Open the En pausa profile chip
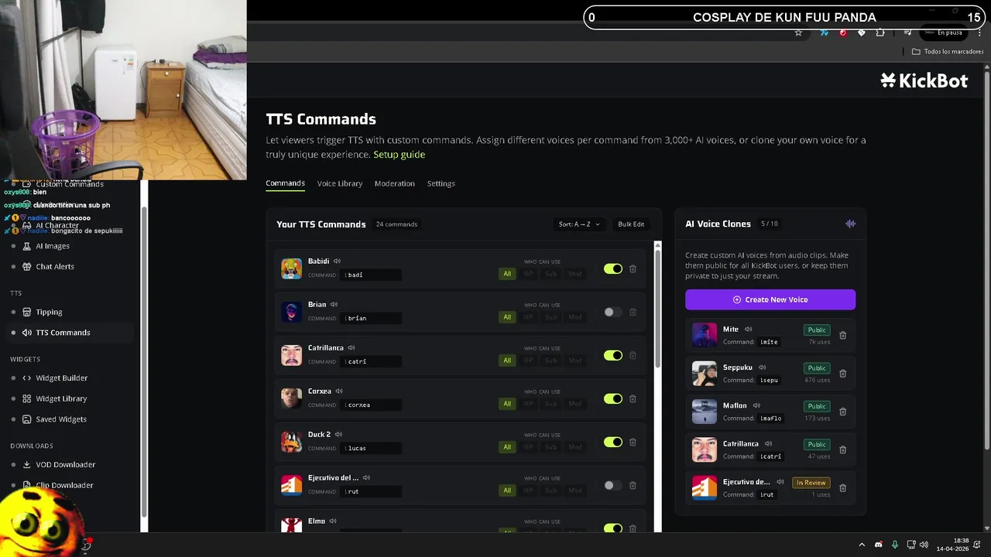 point(944,32)
